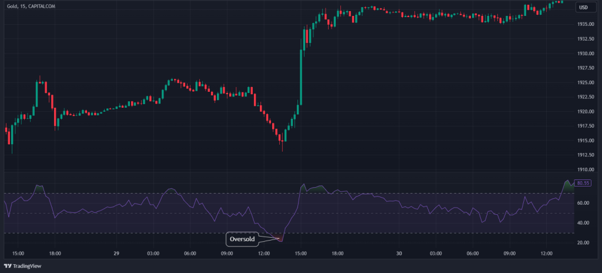This screenshot has height=273, width=602.
Task: Click the last 12:00 time axis label
Action: 546,254
